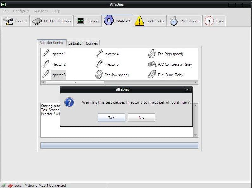This screenshot has width=252, height=188.
Task: Click the blue test progress bar
Action: [x=119, y=145]
